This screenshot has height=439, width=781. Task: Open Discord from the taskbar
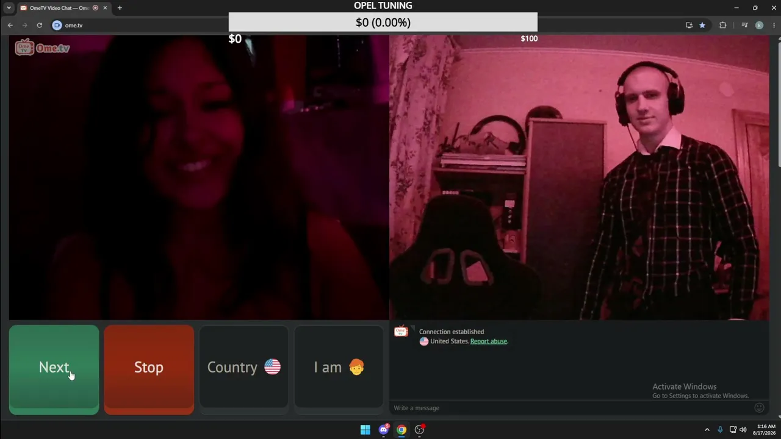coord(383,430)
